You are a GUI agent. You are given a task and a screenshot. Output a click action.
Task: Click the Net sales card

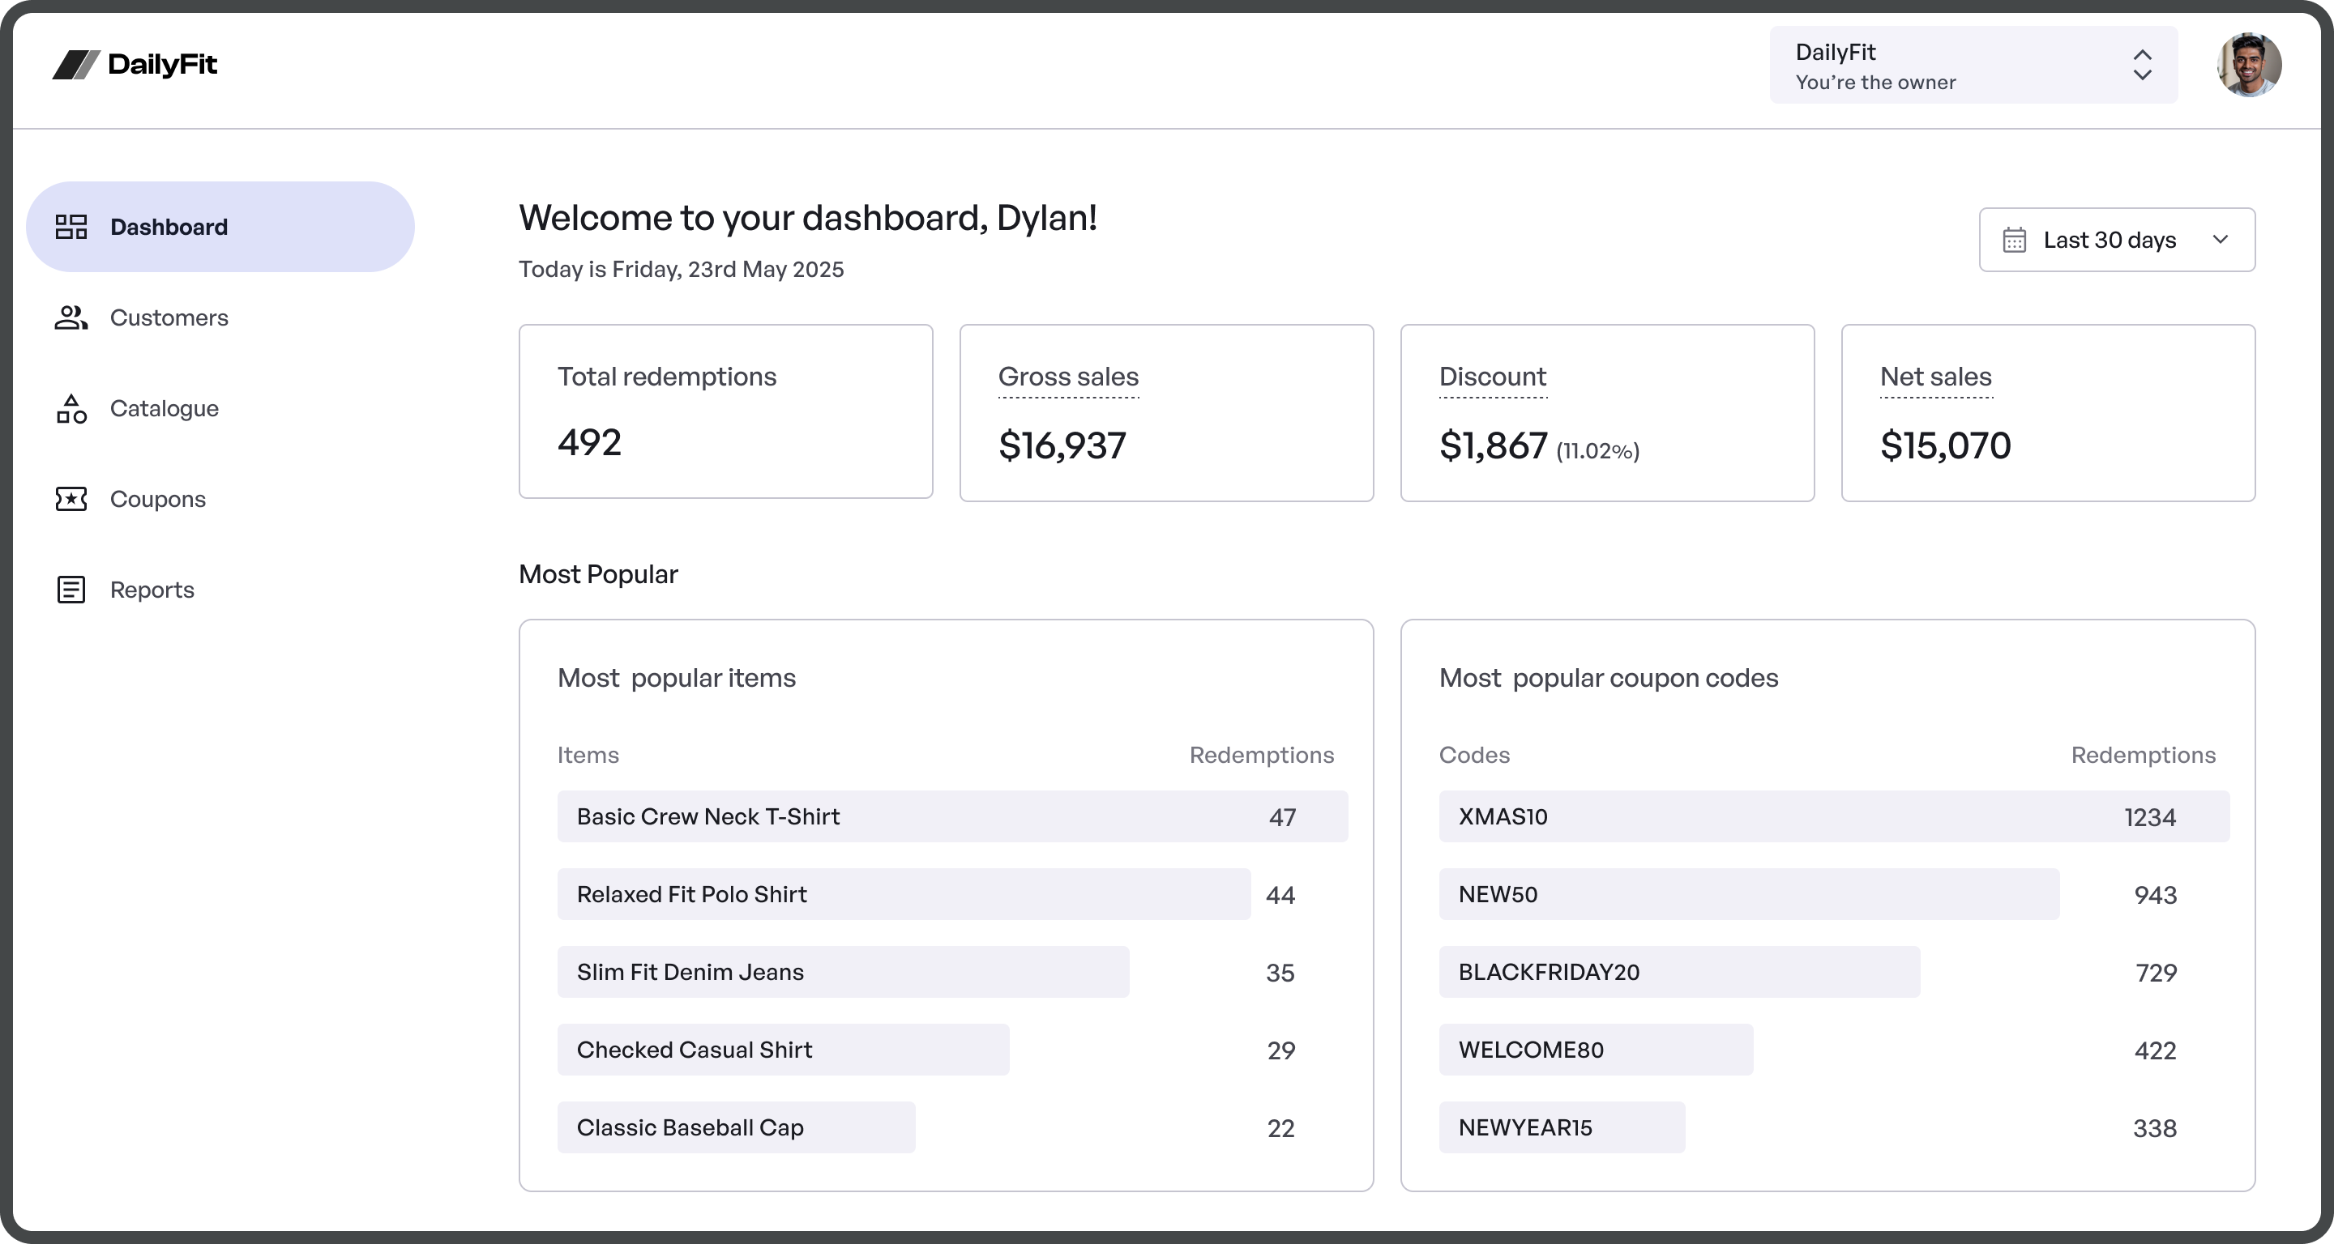[2048, 413]
